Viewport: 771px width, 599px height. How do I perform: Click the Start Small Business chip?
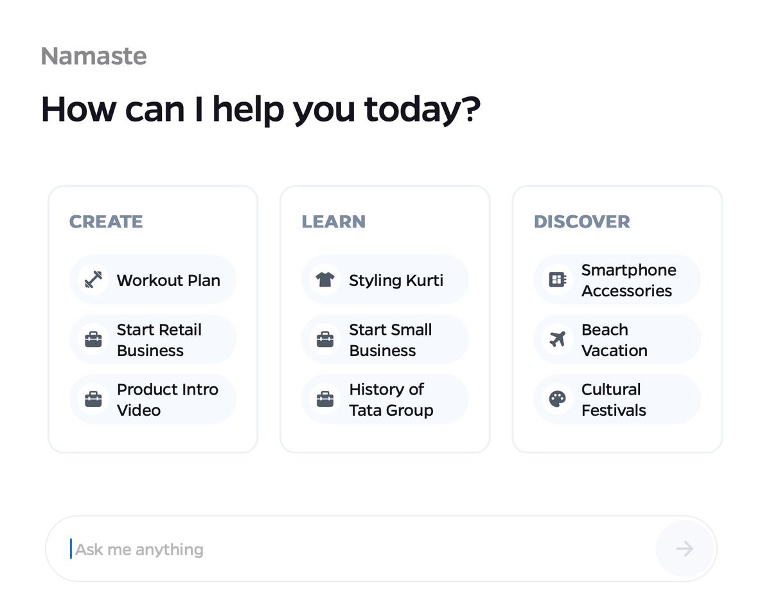[384, 339]
